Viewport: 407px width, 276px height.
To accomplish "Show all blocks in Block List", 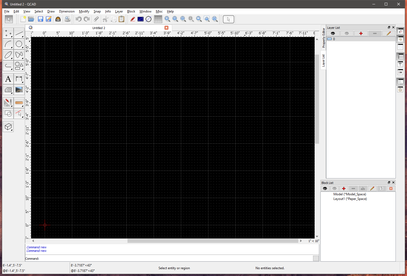I will [x=325, y=189].
